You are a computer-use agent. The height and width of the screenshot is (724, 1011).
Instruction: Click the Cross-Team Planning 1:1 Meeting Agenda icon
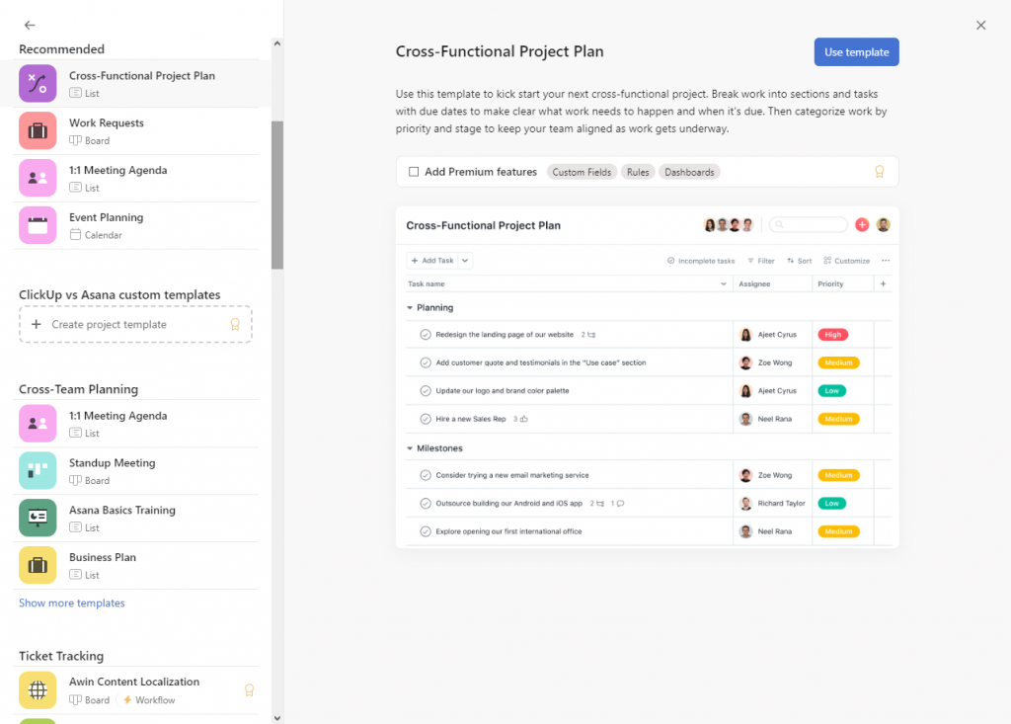38,424
